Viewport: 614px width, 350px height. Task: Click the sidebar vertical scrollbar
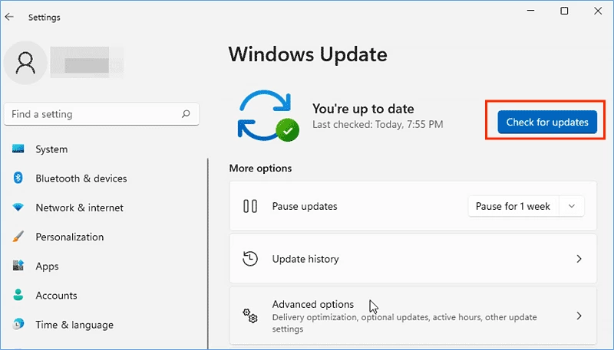pyautogui.click(x=207, y=254)
